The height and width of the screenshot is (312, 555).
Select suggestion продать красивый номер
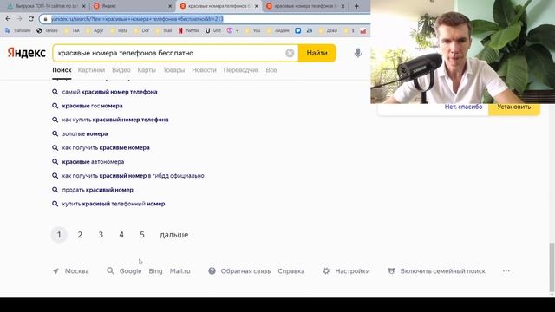98,190
